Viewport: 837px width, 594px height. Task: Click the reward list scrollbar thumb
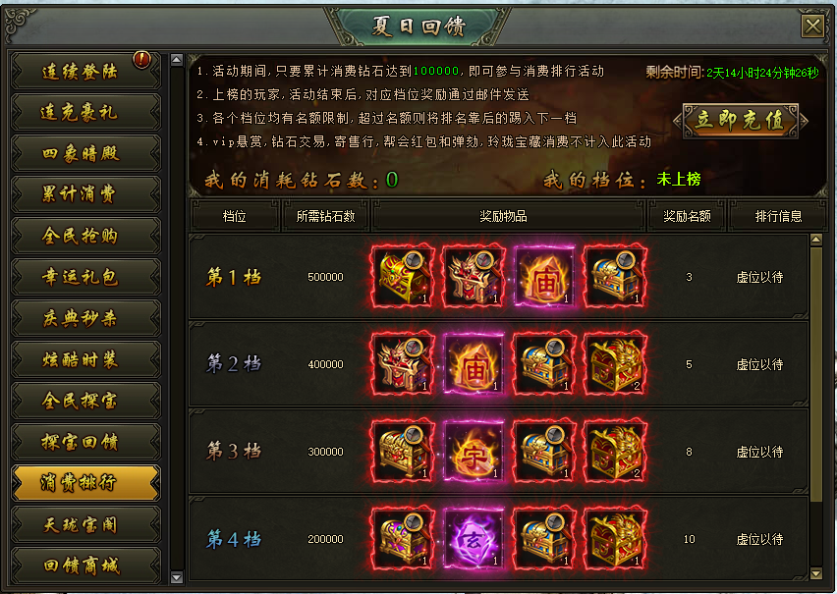click(815, 374)
